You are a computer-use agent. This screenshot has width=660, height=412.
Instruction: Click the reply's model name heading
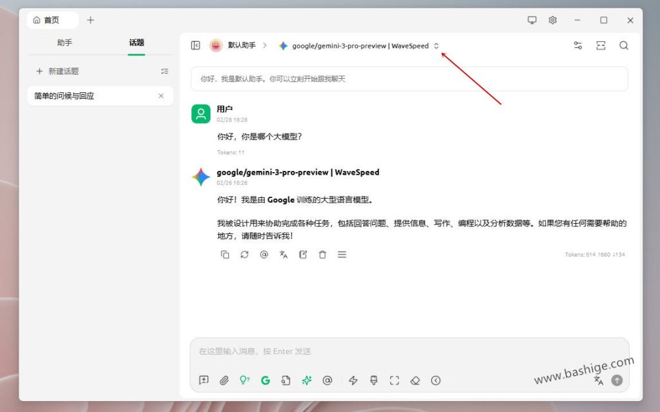[x=298, y=172]
